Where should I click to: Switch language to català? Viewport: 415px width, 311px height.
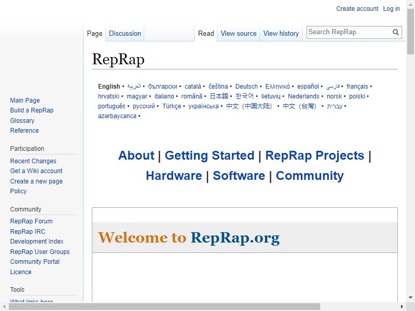pos(193,87)
